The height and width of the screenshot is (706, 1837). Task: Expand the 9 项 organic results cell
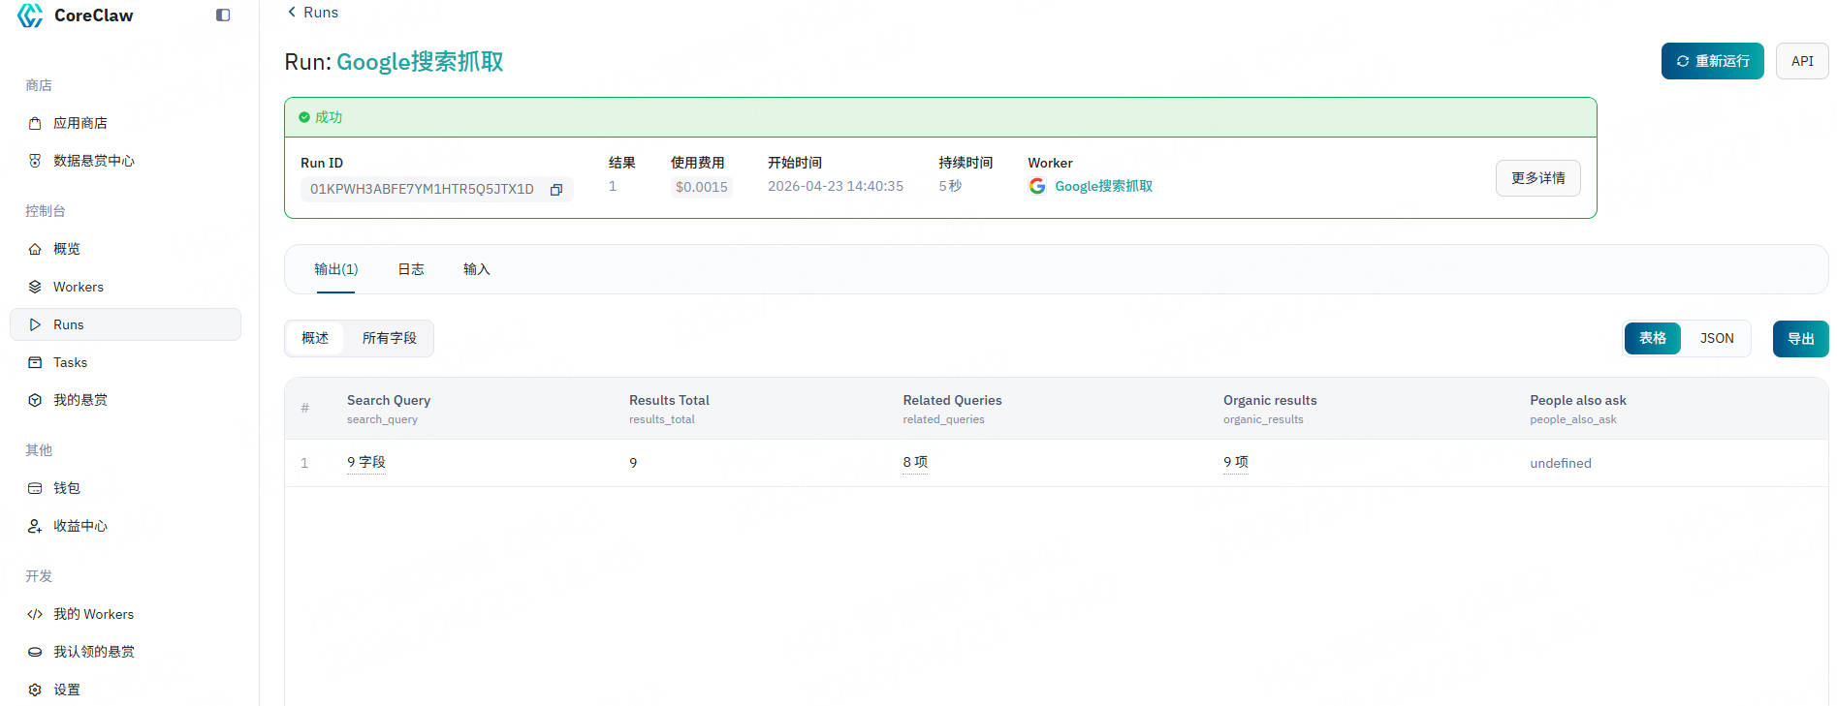click(x=1235, y=463)
